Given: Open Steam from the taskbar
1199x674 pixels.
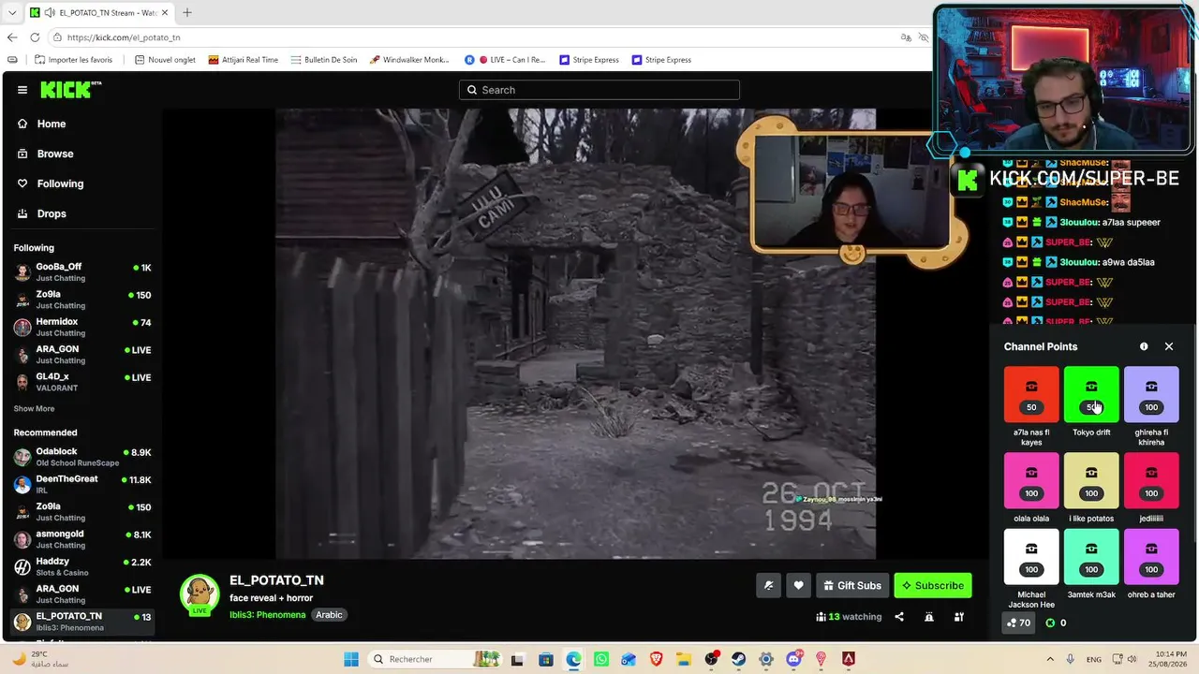Looking at the screenshot, I should (x=738, y=659).
